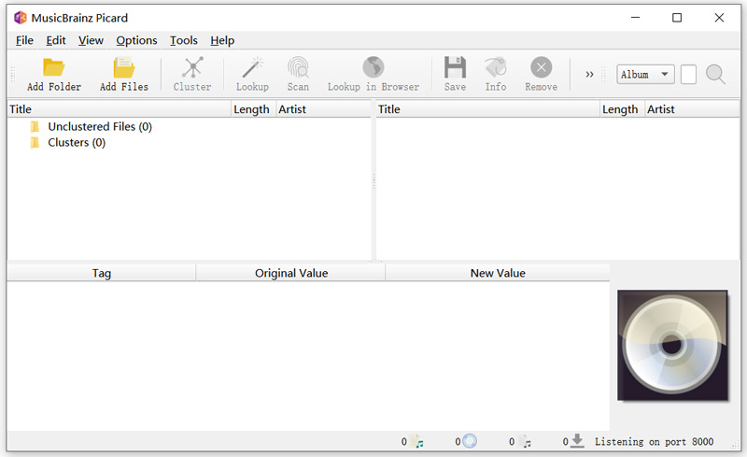Open the File menu
Image resolution: width=747 pixels, height=457 pixels.
(24, 40)
